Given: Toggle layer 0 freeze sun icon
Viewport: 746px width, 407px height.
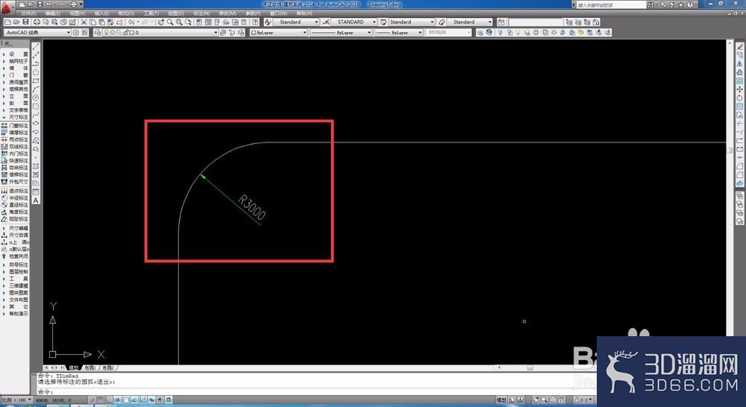Looking at the screenshot, I should pos(113,32).
